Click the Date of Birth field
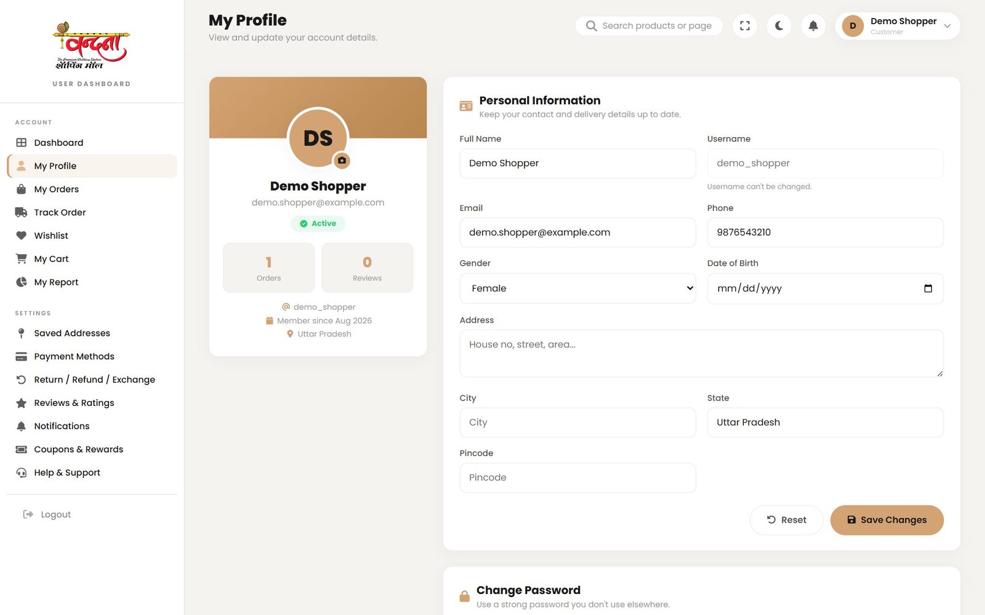Screen dimensions: 985x615 click(x=825, y=288)
